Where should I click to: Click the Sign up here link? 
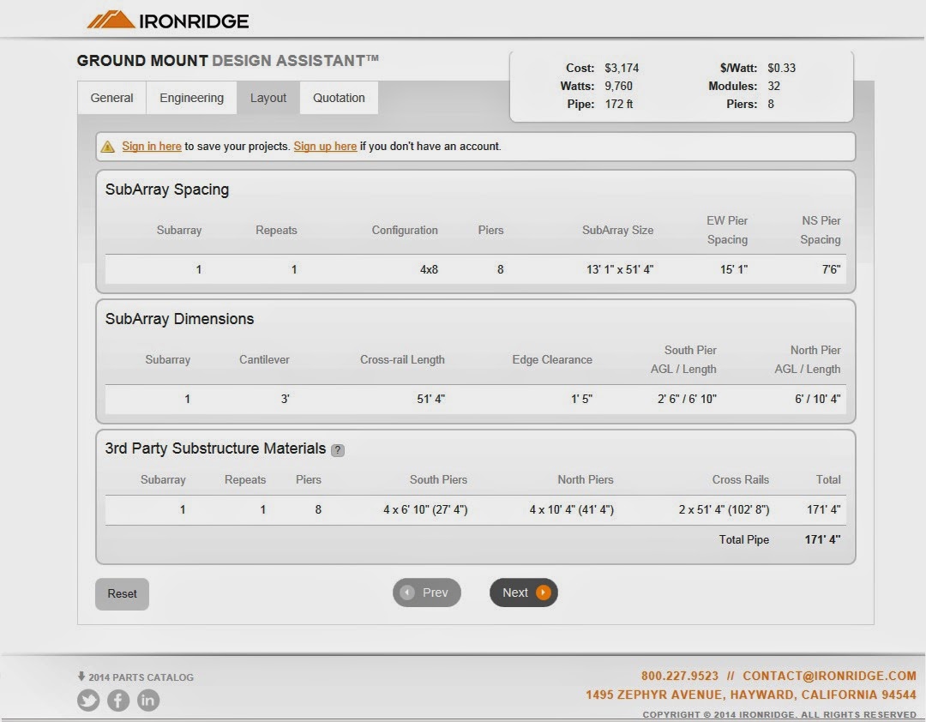(326, 146)
